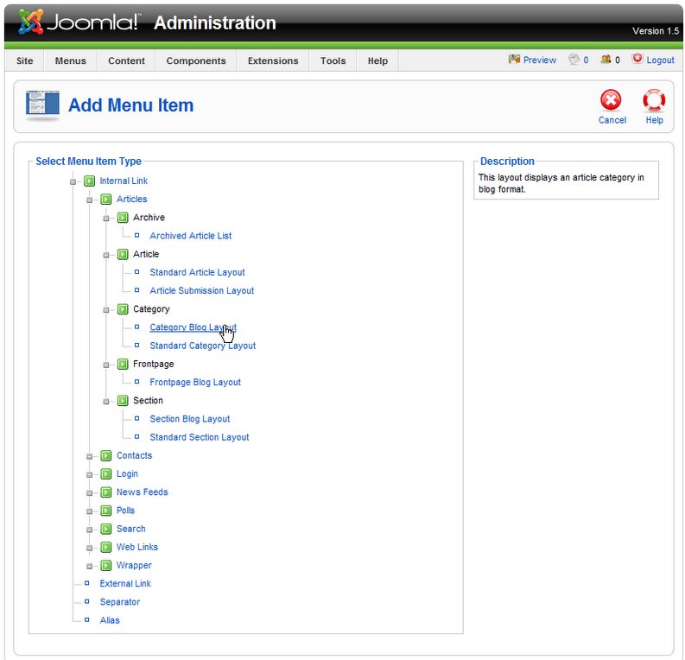Click green folder icon beside Login
Screen dimensions: 685x660
(106, 474)
